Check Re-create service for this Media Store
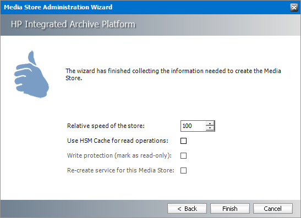Screen dimensions: 301x218 [184, 170]
